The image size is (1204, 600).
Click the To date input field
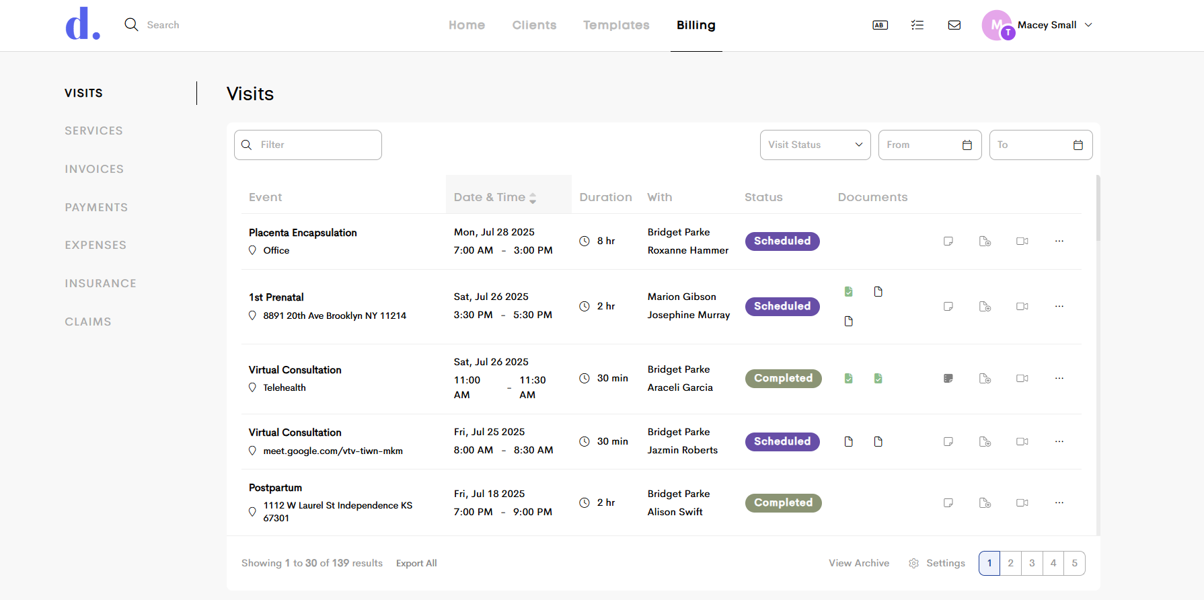1041,145
